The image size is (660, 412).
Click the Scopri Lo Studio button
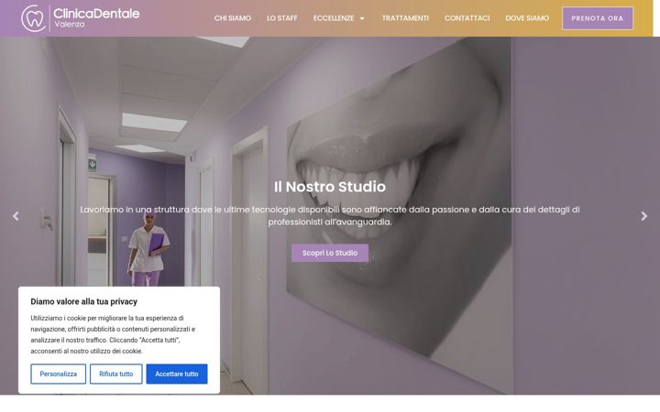click(x=330, y=253)
